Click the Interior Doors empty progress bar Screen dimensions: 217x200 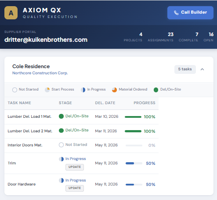pyautogui.click(x=134, y=145)
